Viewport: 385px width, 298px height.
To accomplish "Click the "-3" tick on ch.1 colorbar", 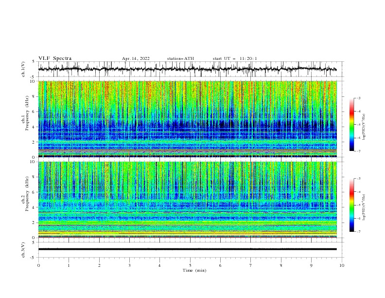I will click(358, 98).
